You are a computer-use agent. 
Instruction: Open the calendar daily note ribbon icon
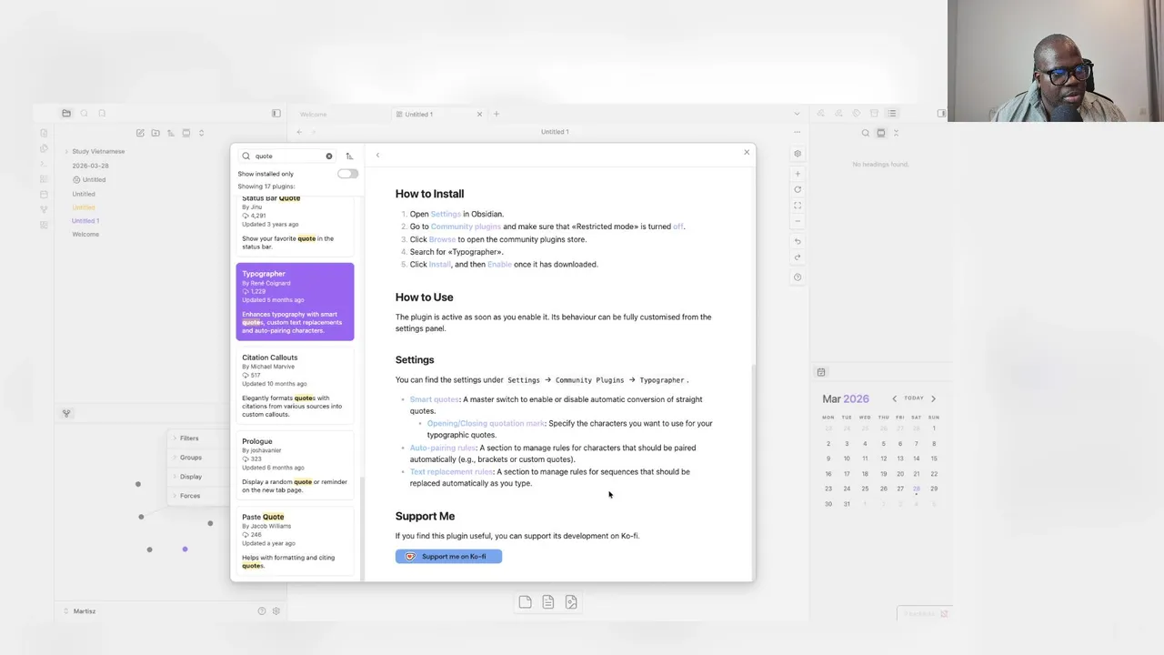click(x=44, y=194)
